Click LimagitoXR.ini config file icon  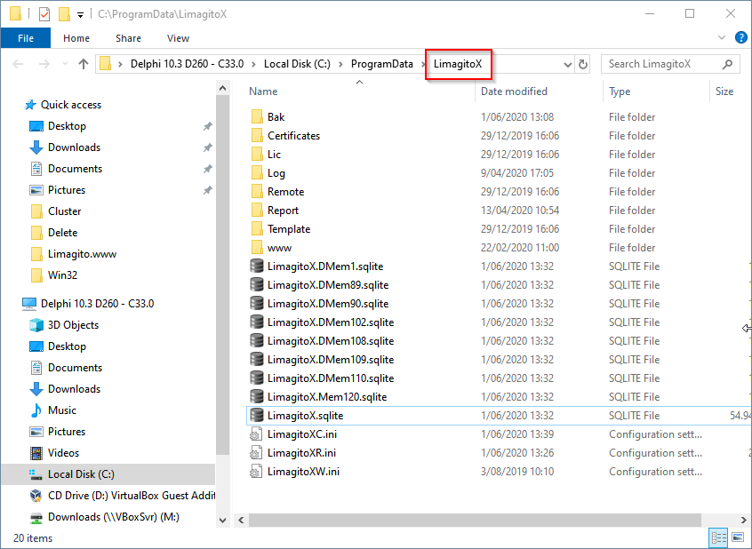click(256, 453)
